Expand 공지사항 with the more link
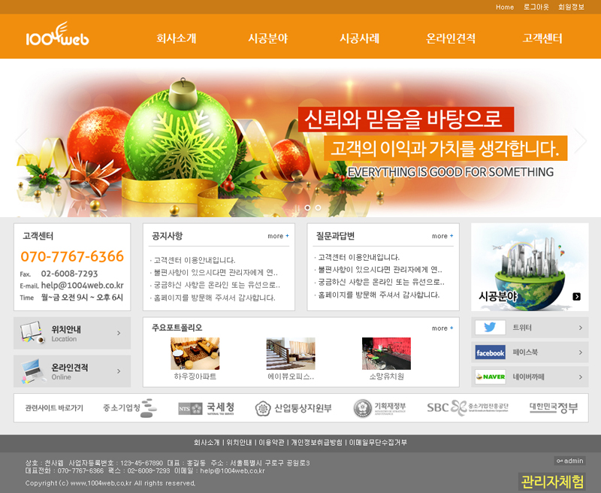 coord(278,236)
